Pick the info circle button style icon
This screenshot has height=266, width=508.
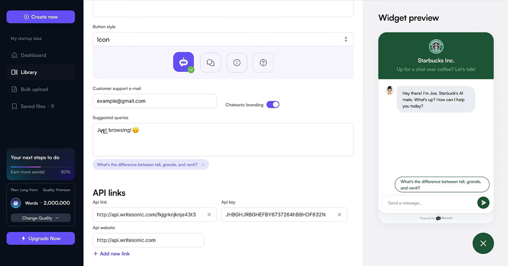tap(237, 63)
